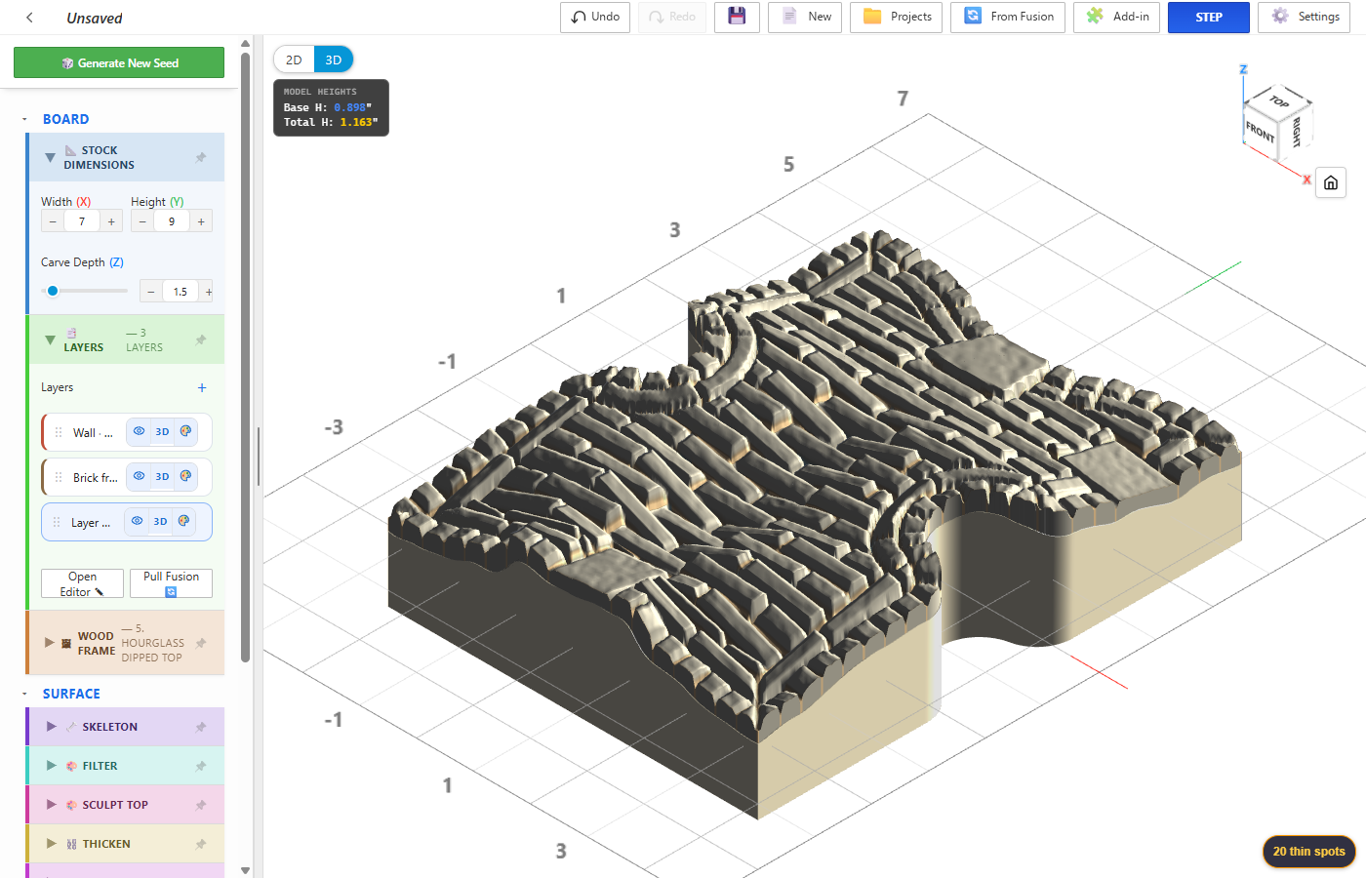Collapse the Stock Dimensions section
Image resolution: width=1366 pixels, height=878 pixels.
50,157
